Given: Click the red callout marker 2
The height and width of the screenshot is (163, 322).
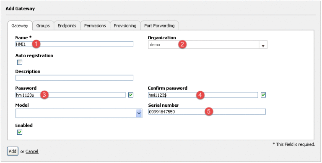Looking at the screenshot, I should click(x=182, y=45).
